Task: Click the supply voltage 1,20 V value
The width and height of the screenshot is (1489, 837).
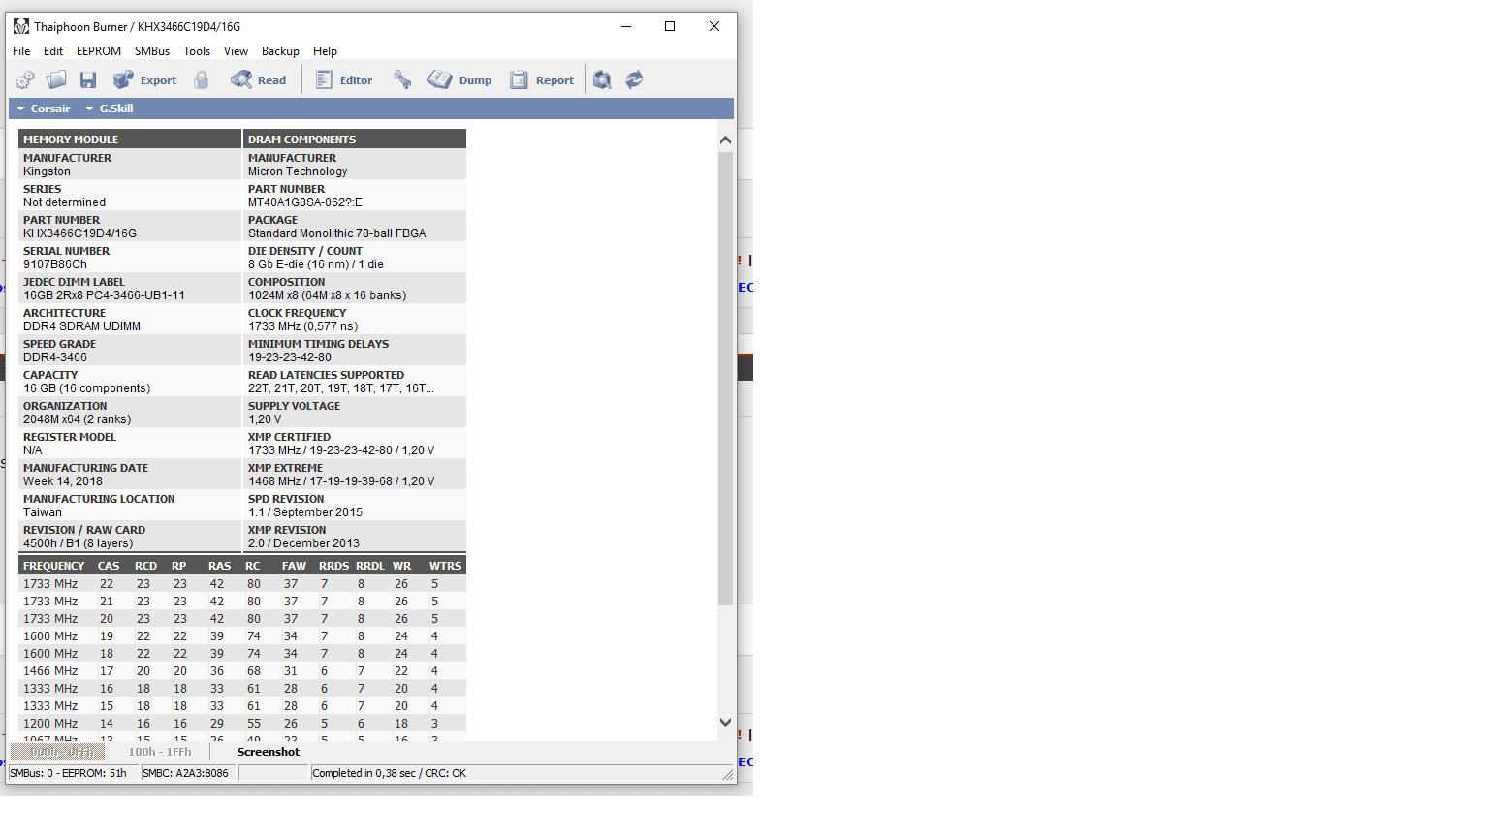Action: (x=265, y=419)
